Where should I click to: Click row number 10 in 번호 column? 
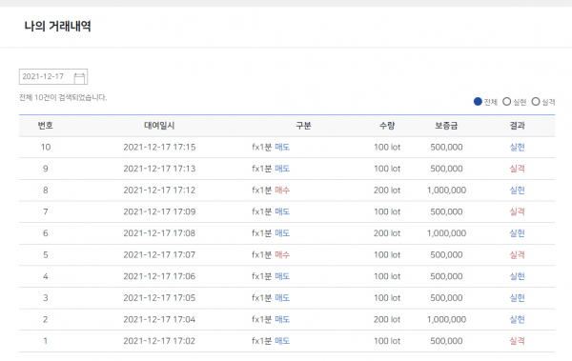46,147
